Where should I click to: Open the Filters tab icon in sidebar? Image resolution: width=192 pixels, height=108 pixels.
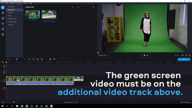[3, 13]
